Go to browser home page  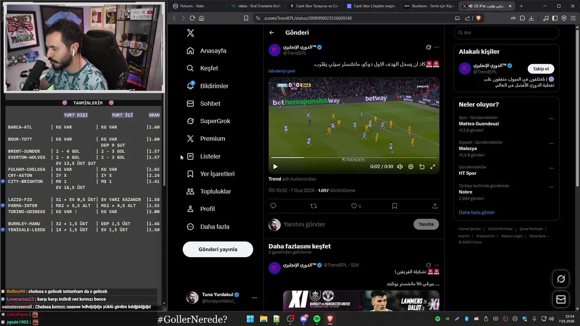pyautogui.click(x=201, y=18)
